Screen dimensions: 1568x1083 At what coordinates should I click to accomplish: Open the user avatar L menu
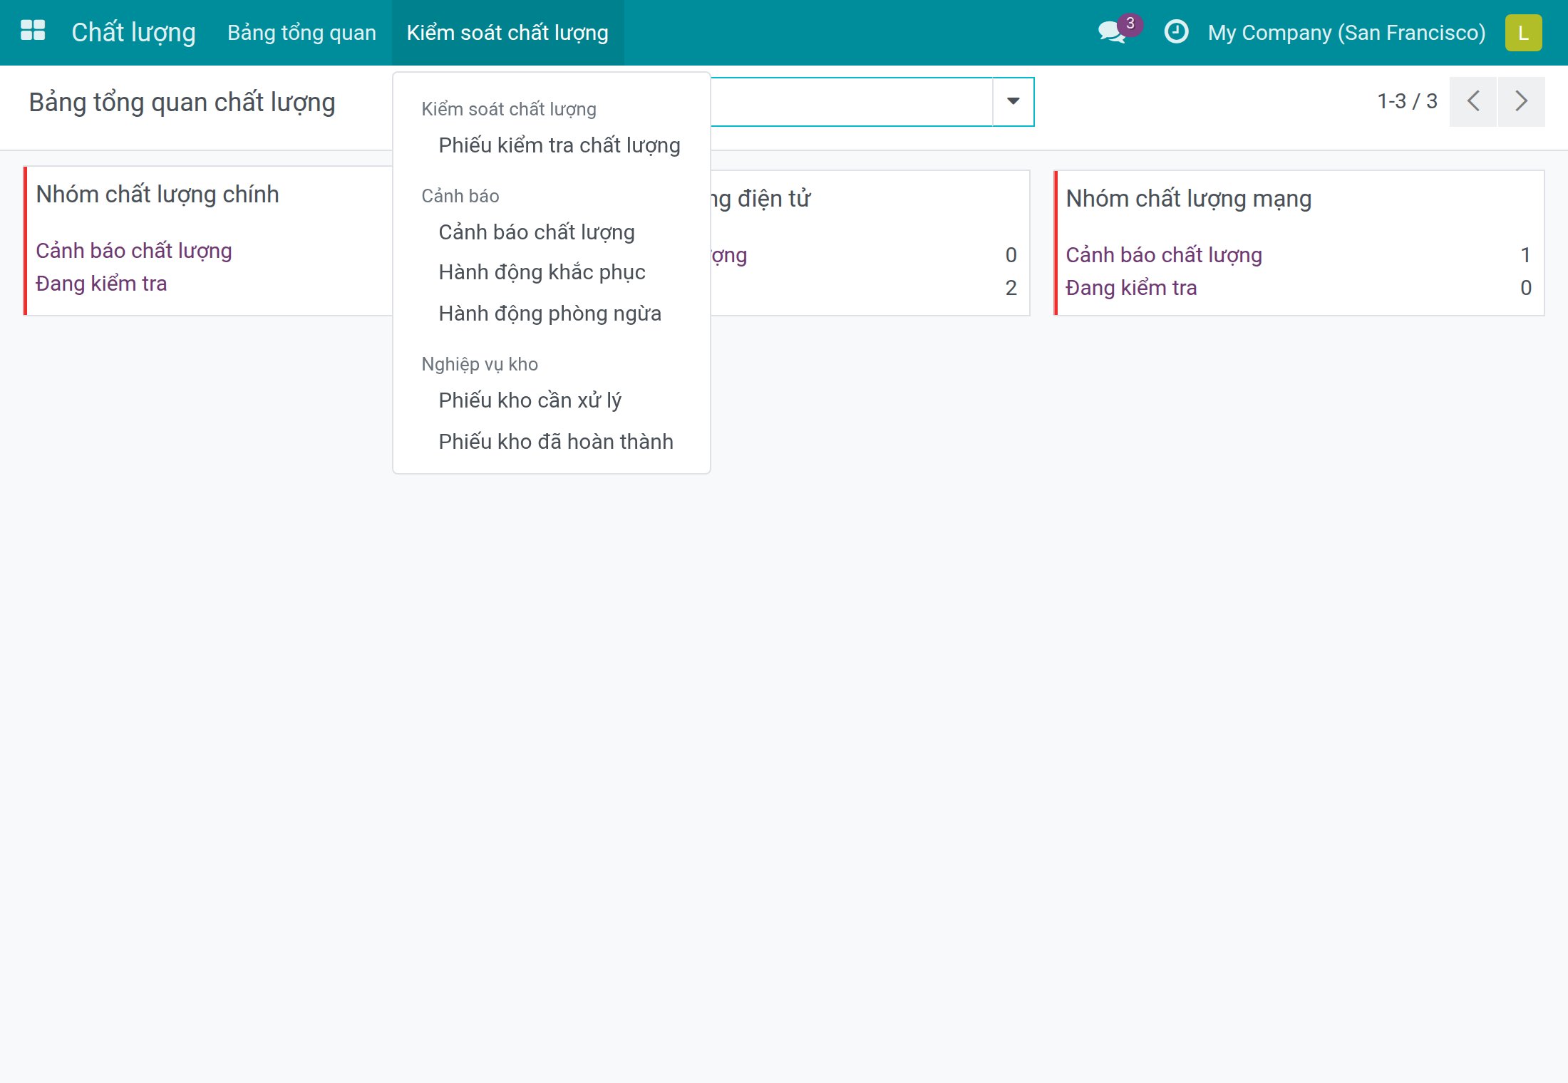pos(1523,33)
